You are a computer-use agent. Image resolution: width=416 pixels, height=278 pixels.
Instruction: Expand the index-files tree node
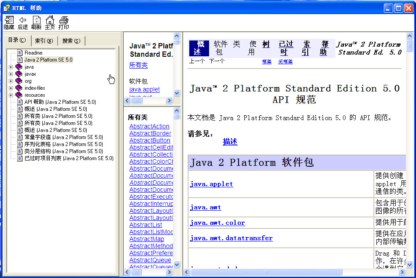coord(11,88)
